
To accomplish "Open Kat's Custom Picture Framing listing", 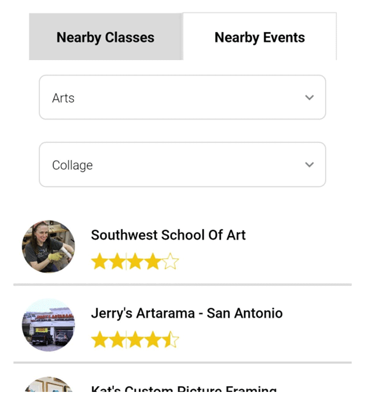I will pos(184,389).
